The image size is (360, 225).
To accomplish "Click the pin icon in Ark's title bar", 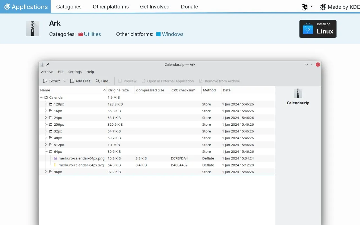I will point(48,64).
